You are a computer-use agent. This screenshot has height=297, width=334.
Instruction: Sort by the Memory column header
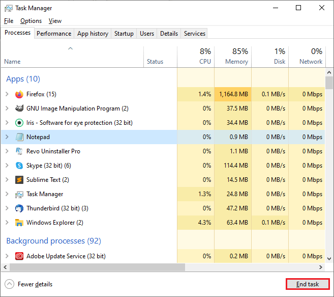233,57
